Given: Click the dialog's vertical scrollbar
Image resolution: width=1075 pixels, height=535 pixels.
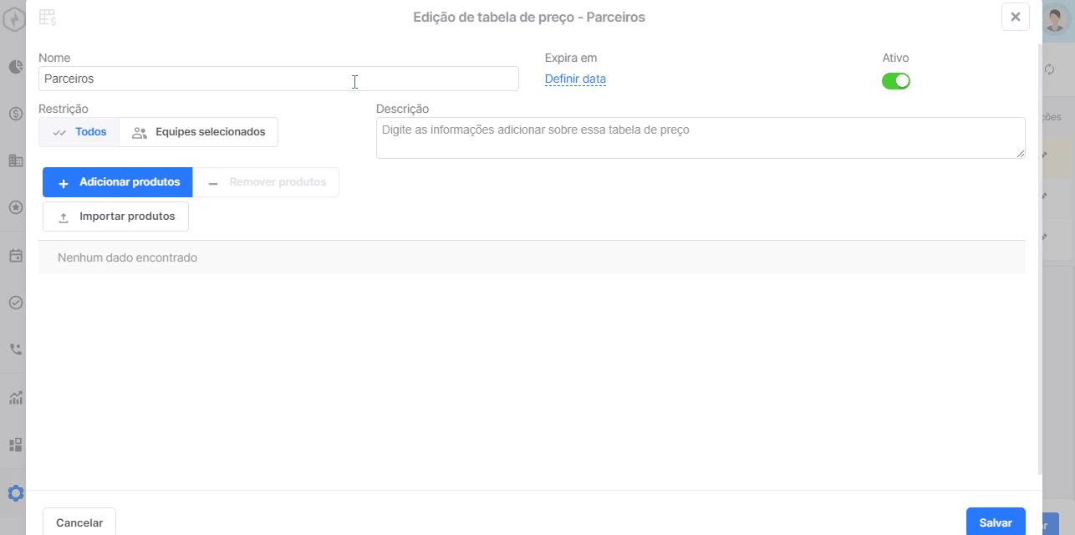Looking at the screenshot, I should point(1039,260).
